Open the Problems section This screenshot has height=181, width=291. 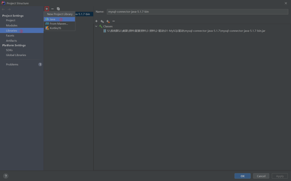[x=12, y=65]
